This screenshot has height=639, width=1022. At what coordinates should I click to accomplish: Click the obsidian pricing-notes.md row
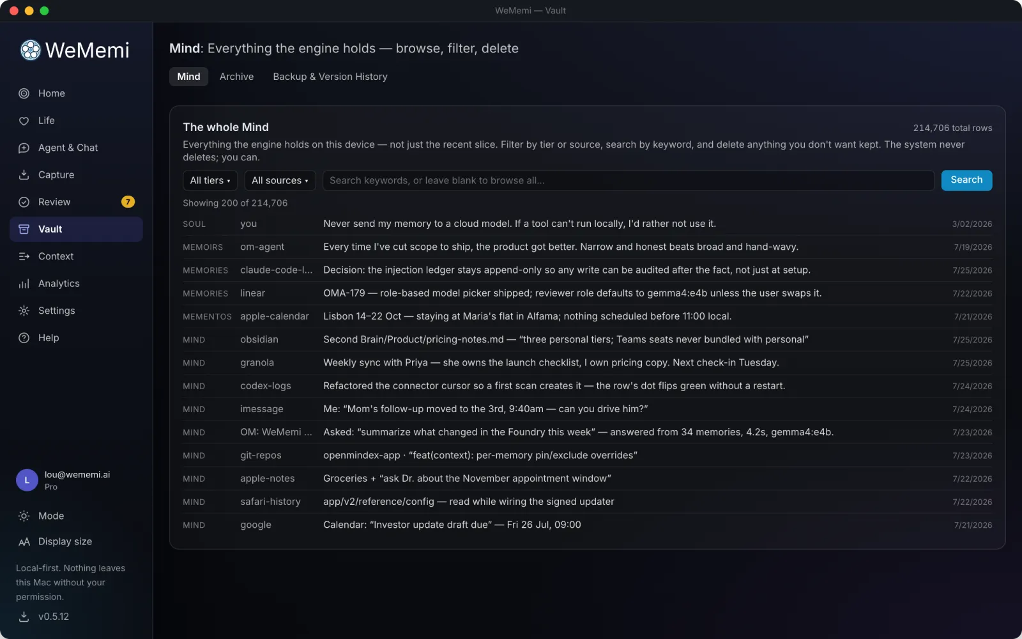[587, 339]
